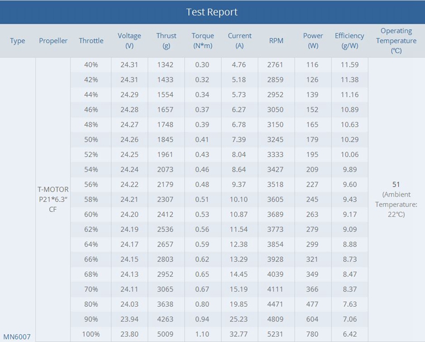Select the Throttle column header
Screen dimensions: 425x342
coord(91,41)
